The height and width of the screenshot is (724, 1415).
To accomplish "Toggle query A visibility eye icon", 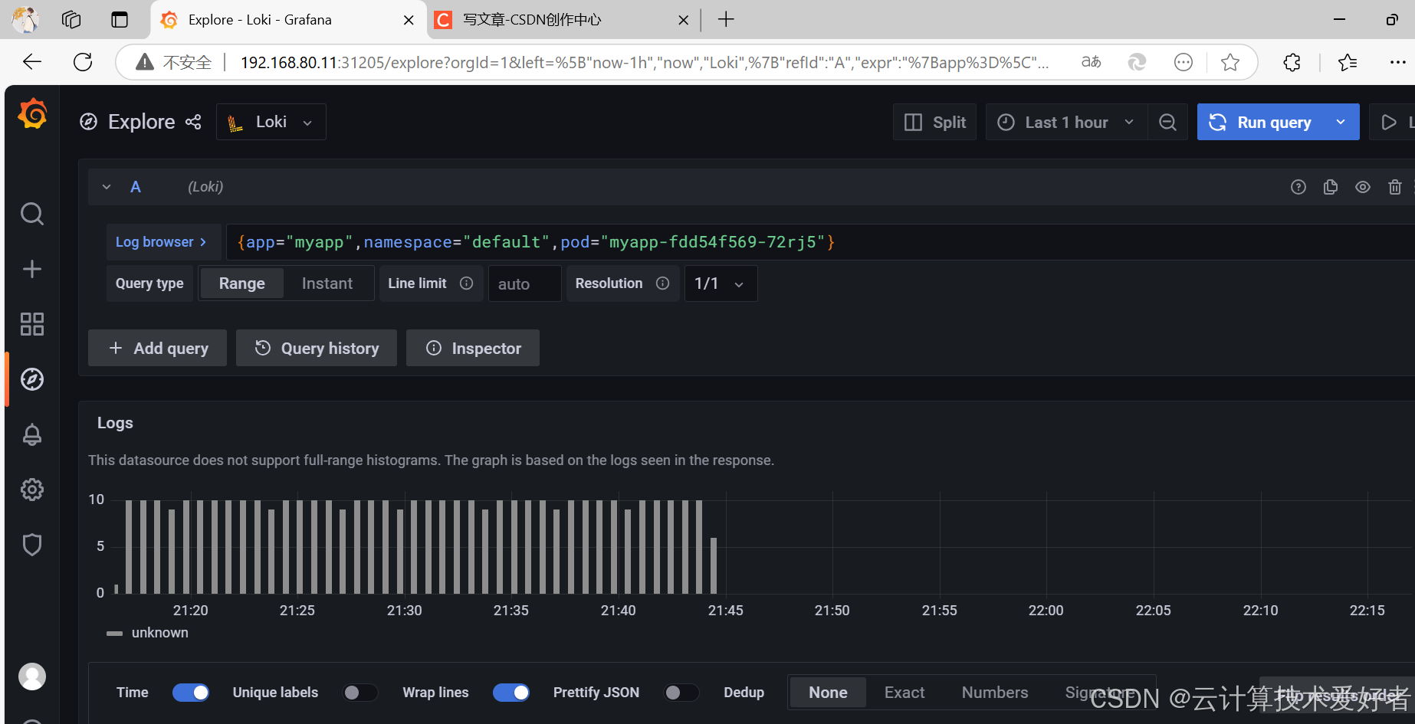I will click(1363, 187).
